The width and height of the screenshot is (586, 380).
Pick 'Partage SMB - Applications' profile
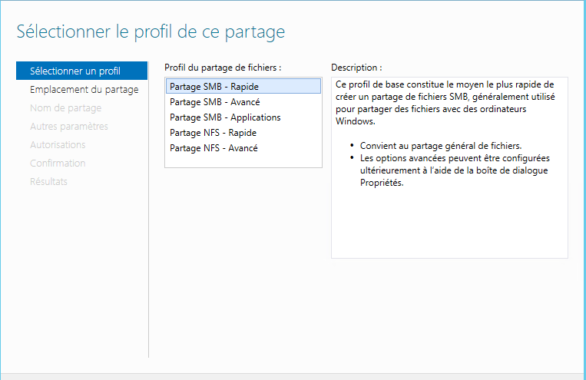[243, 117]
